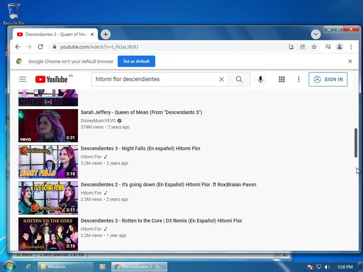
Task: Click the YouTube page scrollbar thumb
Action: point(356,143)
